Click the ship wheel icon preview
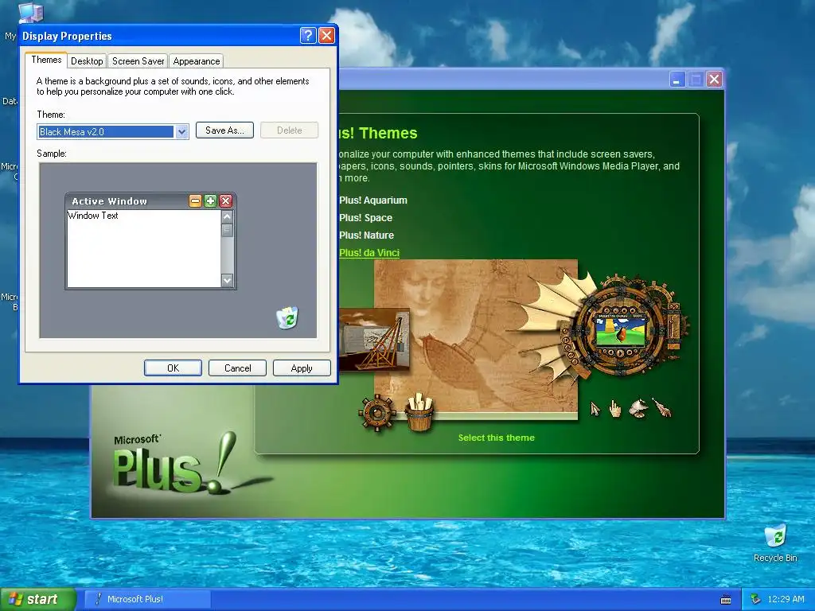This screenshot has height=611, width=815. coord(376,413)
